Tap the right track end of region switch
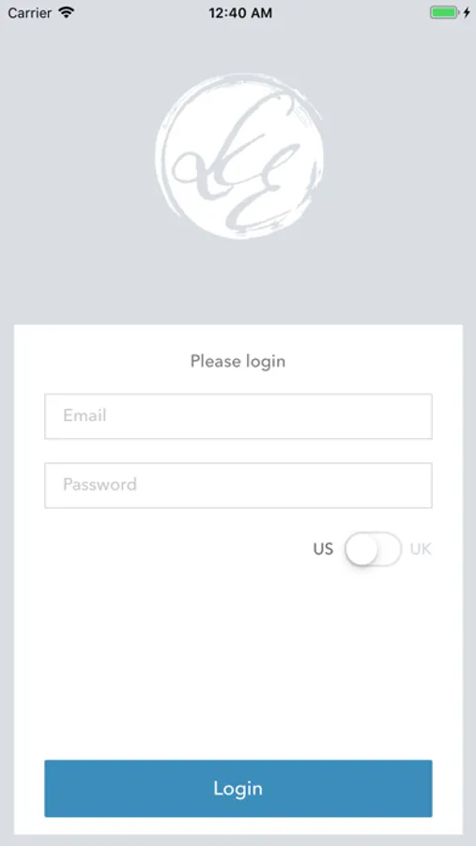The width and height of the screenshot is (476, 846). [x=392, y=549]
